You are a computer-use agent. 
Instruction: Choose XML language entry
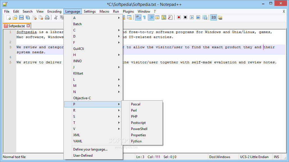click(93, 135)
